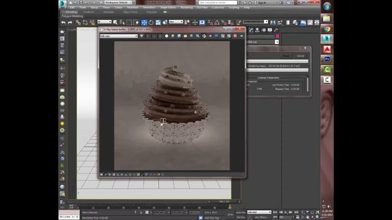
Task: Select the Select and Link tool
Action: tap(78, 23)
